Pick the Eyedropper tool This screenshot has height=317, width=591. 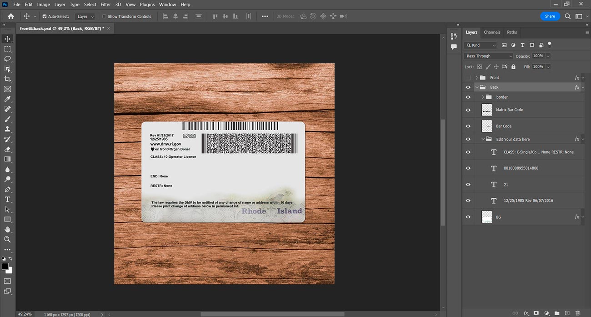tap(7, 99)
